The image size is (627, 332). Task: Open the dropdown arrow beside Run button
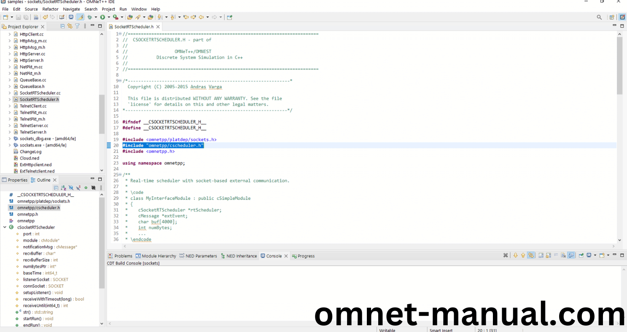pos(109,17)
